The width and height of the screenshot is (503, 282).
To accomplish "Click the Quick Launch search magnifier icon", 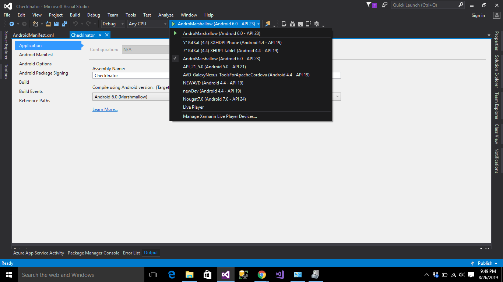I will tap(461, 5).
